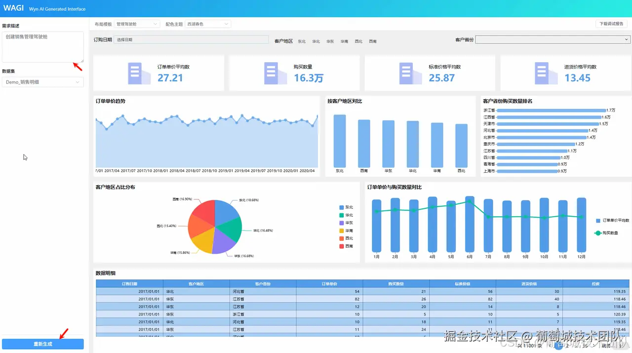Screen dimensions: 632x353
Task: Open the 布局模板 dropdown
Action: tap(137, 24)
